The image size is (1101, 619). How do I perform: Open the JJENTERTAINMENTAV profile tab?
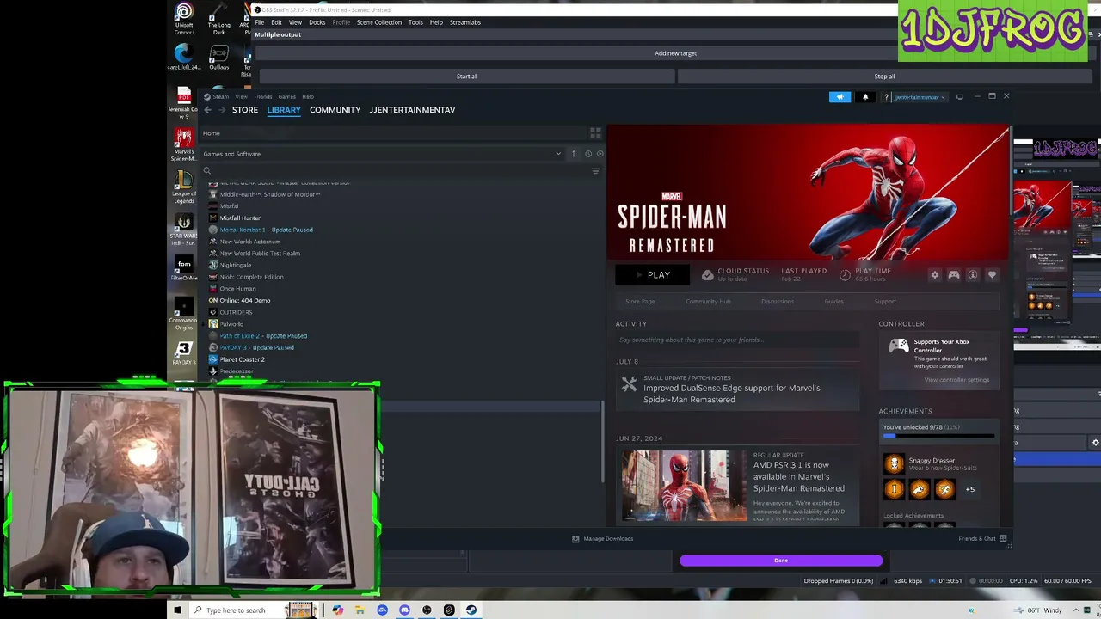(412, 110)
